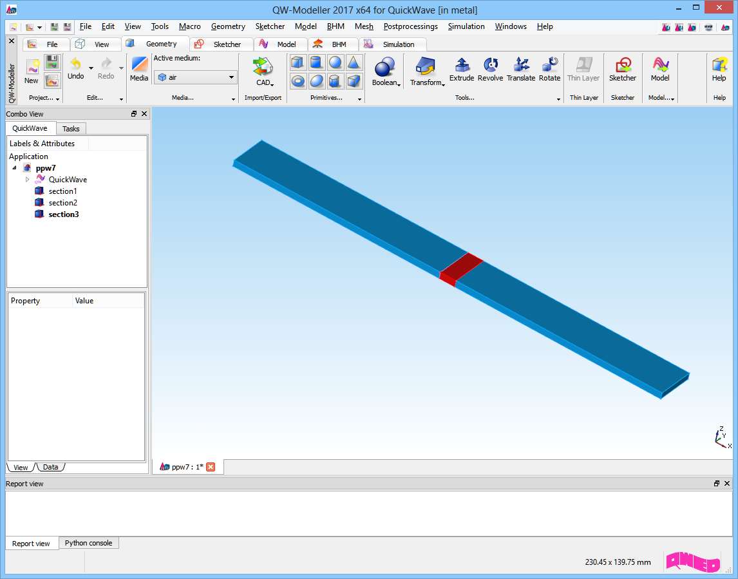738x579 pixels.
Task: Insert a Box primitive
Action: 298,62
